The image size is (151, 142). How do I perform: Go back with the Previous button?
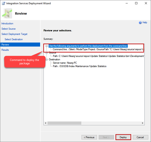pyautogui.click(x=89, y=137)
